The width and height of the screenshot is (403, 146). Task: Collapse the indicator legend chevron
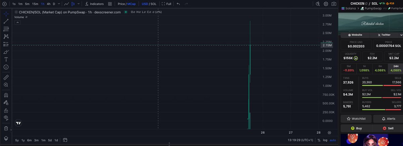17,22
